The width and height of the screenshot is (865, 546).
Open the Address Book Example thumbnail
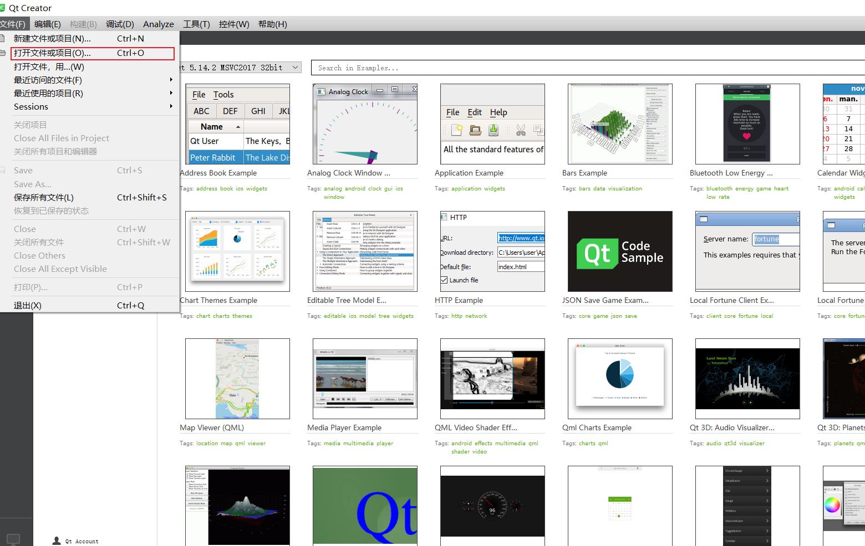pyautogui.click(x=237, y=124)
